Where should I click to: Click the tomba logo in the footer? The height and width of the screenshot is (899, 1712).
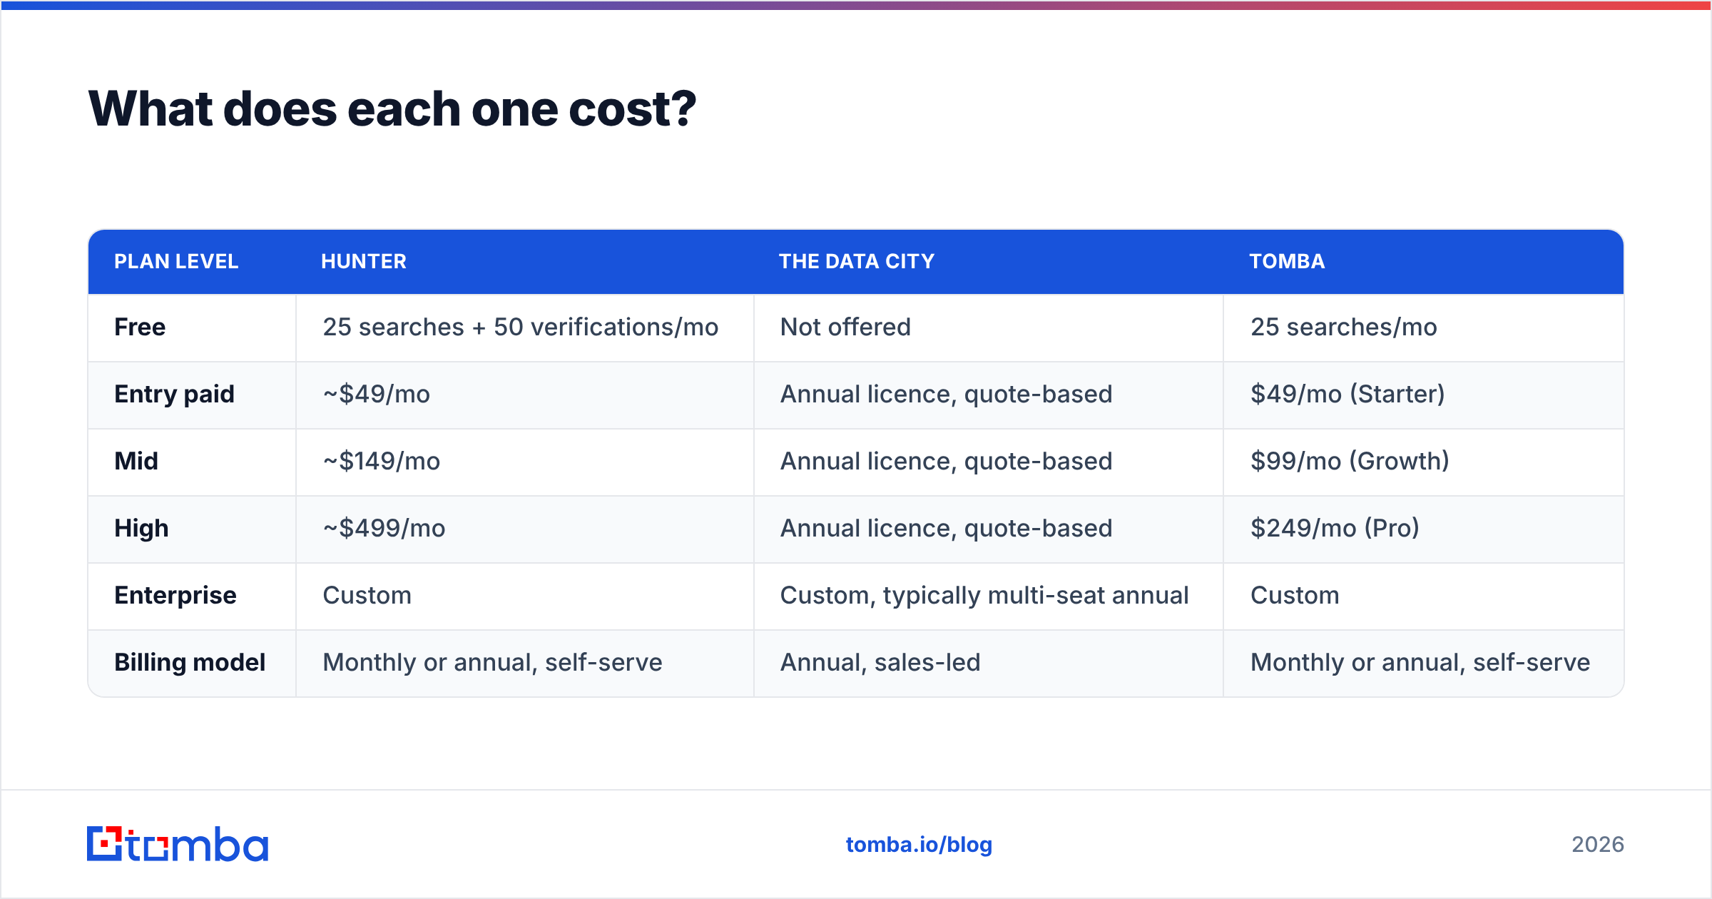[x=178, y=844]
